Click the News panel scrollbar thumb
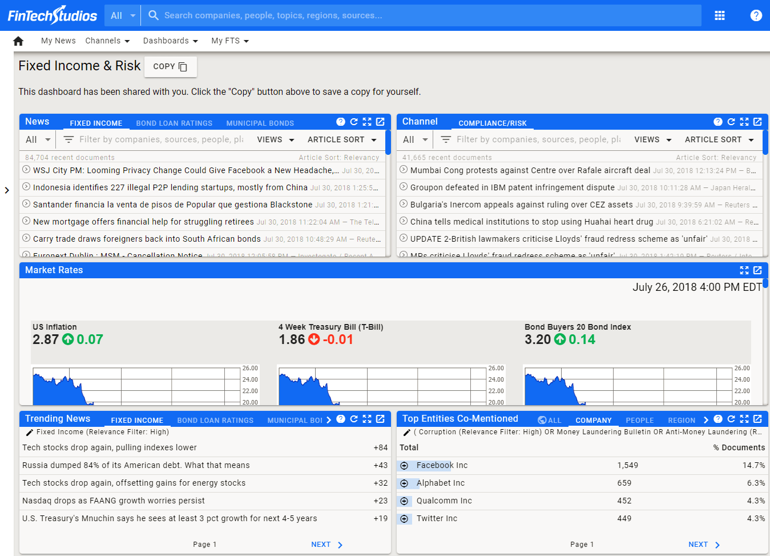This screenshot has width=770, height=556. (388, 143)
